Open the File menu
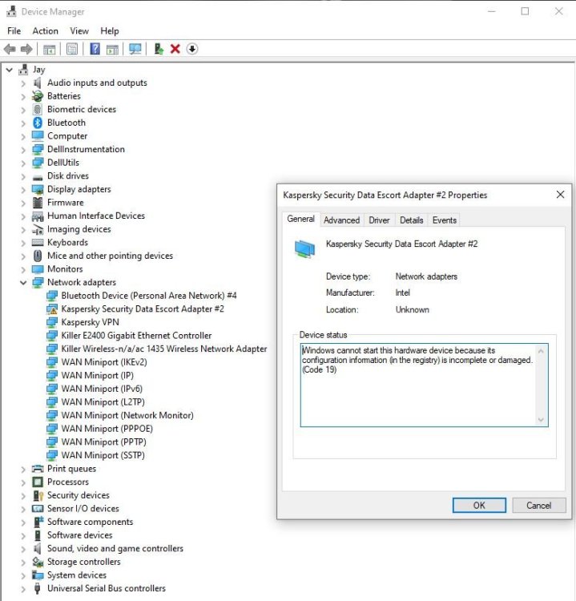The height and width of the screenshot is (601, 576). coord(14,31)
